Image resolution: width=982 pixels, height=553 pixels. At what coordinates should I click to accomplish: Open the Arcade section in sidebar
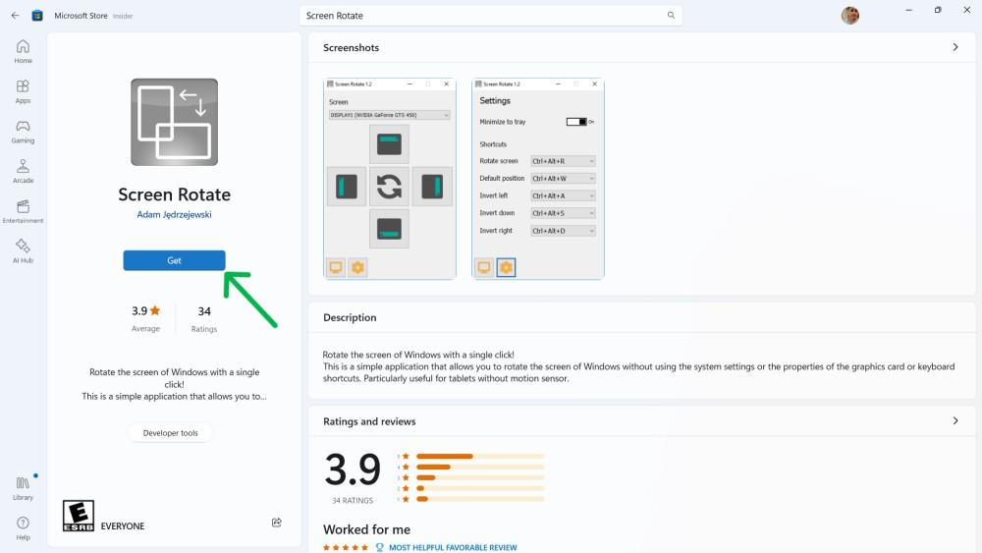[x=23, y=171]
